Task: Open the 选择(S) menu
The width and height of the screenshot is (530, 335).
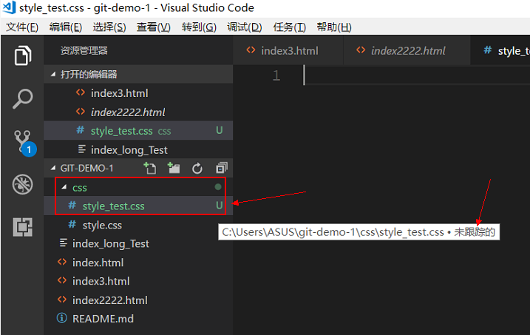Action: point(109,27)
